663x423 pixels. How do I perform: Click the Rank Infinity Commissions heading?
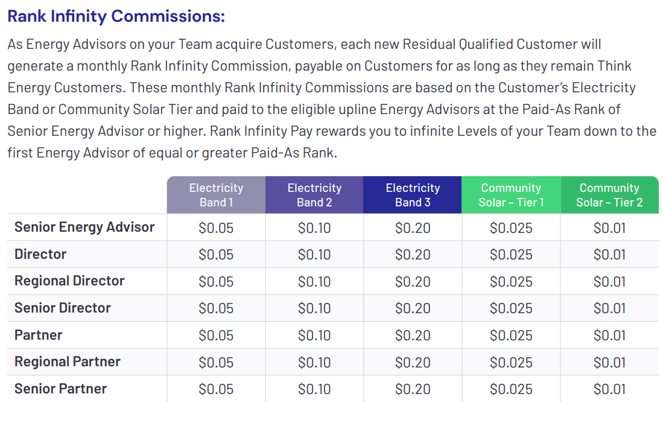(116, 16)
